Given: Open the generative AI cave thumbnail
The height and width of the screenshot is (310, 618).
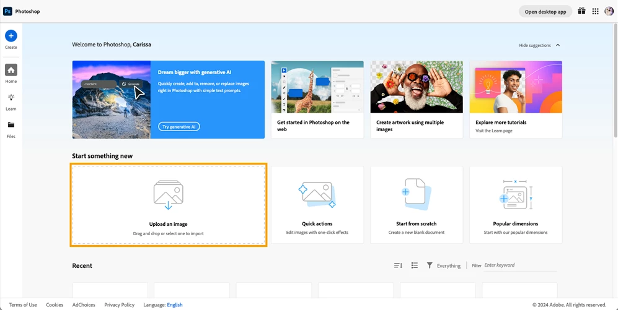Looking at the screenshot, I should 112,100.
